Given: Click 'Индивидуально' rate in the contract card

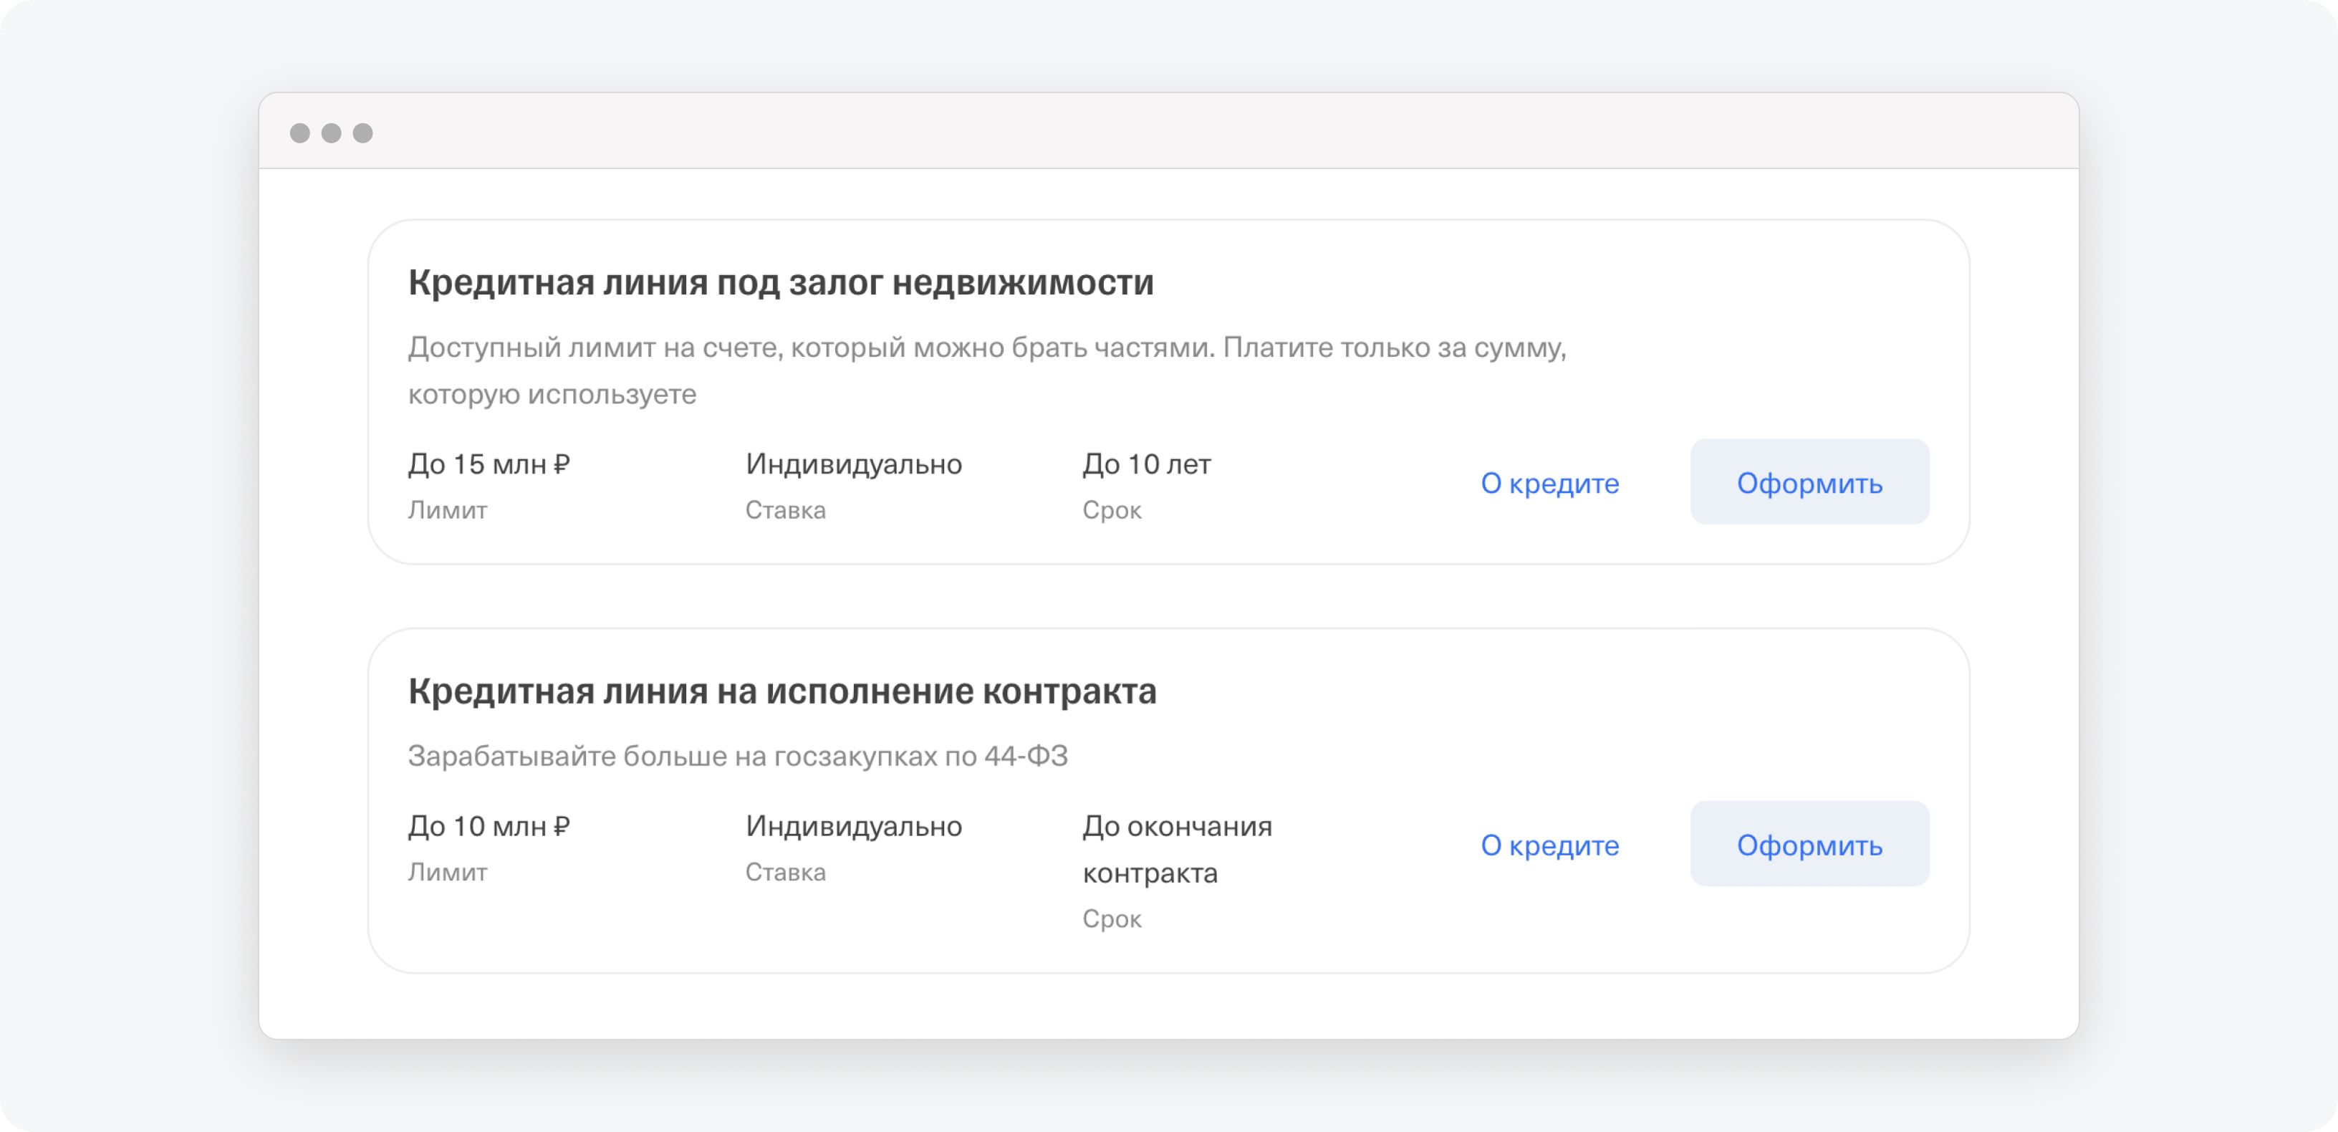Looking at the screenshot, I should click(x=853, y=826).
